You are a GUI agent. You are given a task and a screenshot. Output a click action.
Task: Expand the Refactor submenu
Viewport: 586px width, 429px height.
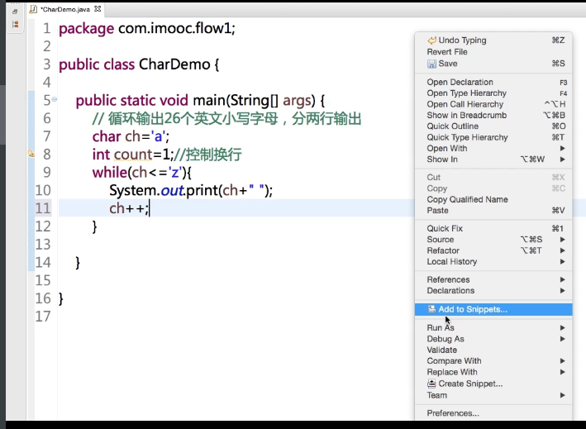563,250
